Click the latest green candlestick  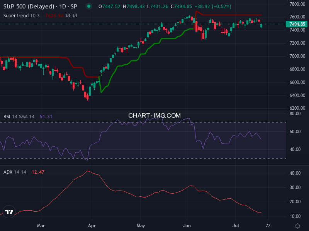point(261,25)
